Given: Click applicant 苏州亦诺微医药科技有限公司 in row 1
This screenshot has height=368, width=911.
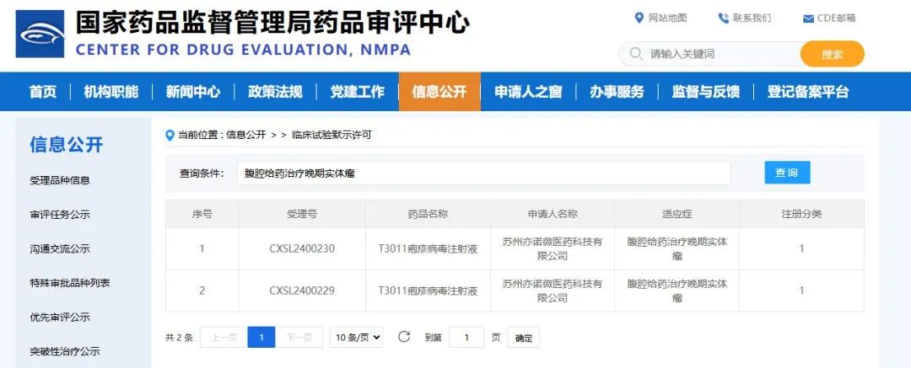Looking at the screenshot, I should [x=553, y=248].
